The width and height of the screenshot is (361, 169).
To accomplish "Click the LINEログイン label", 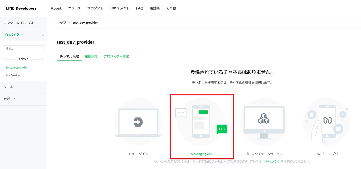I will click(138, 154).
